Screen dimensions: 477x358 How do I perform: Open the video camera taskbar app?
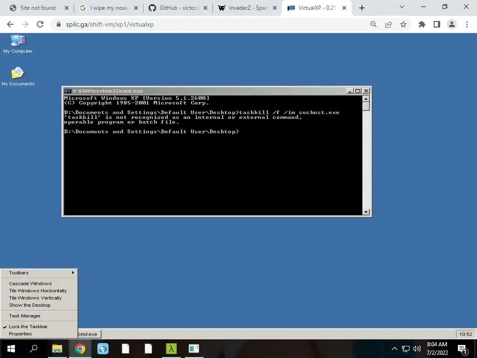(103, 349)
